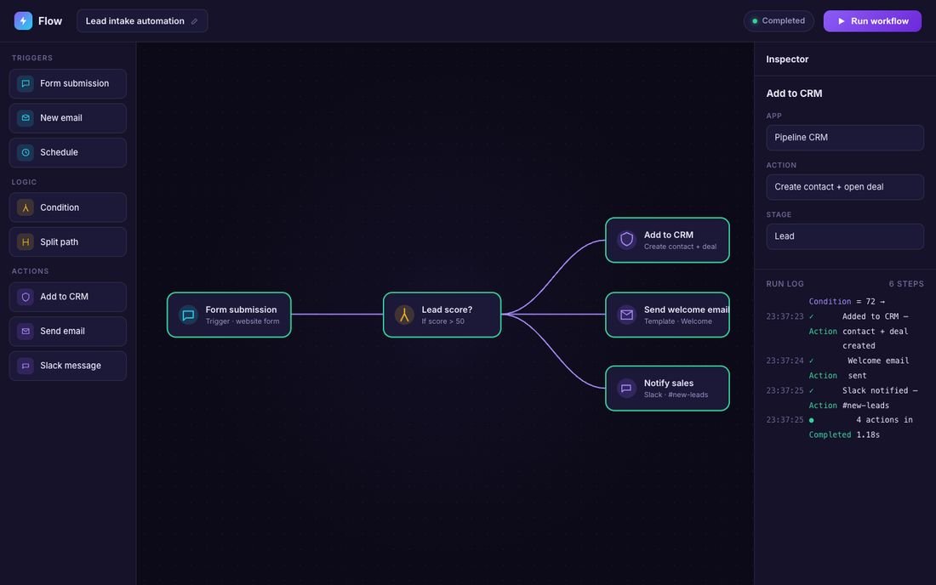Click run log entry 'Condition = 72'

pyautogui.click(x=847, y=302)
